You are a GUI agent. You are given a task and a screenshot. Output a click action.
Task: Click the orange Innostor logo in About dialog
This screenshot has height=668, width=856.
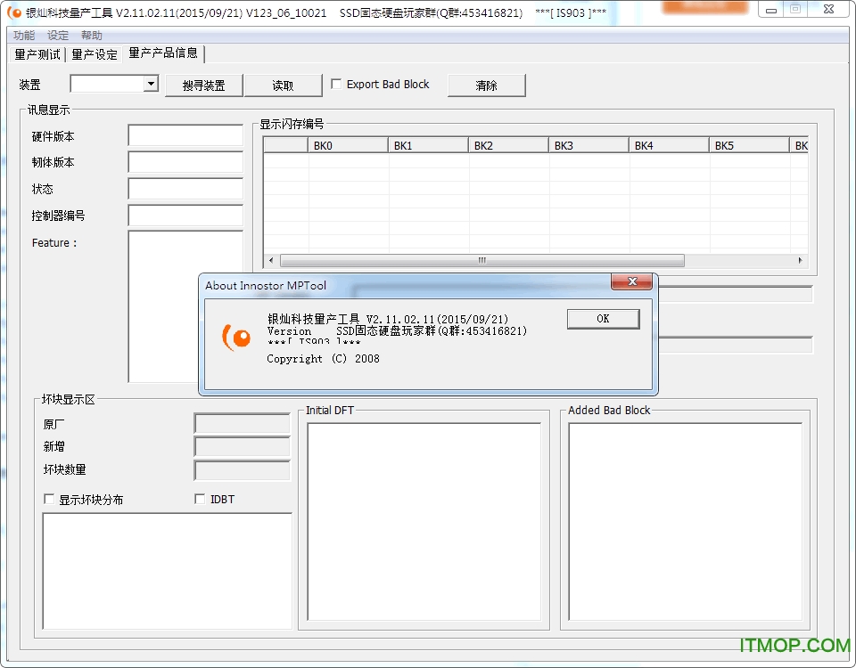236,337
